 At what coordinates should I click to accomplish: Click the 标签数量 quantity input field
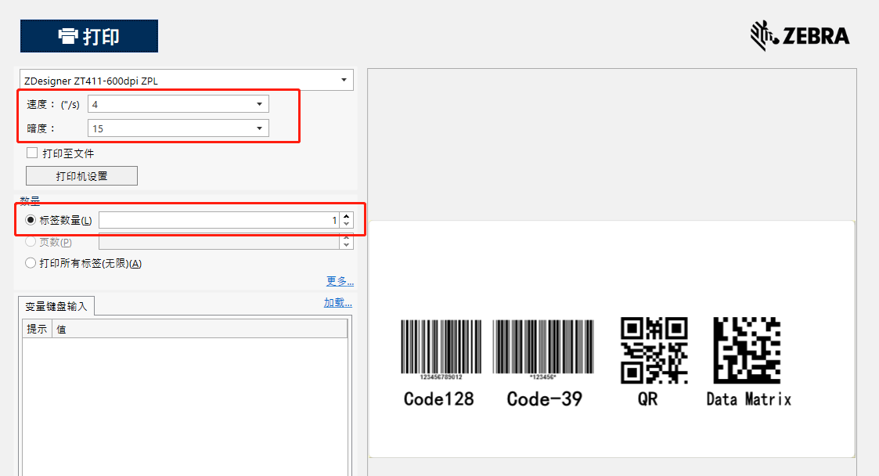[219, 220]
